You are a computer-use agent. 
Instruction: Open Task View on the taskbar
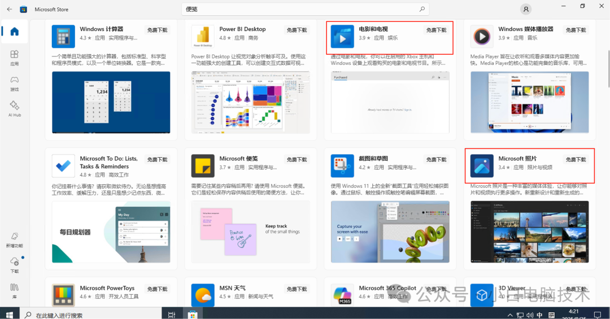coord(172,314)
